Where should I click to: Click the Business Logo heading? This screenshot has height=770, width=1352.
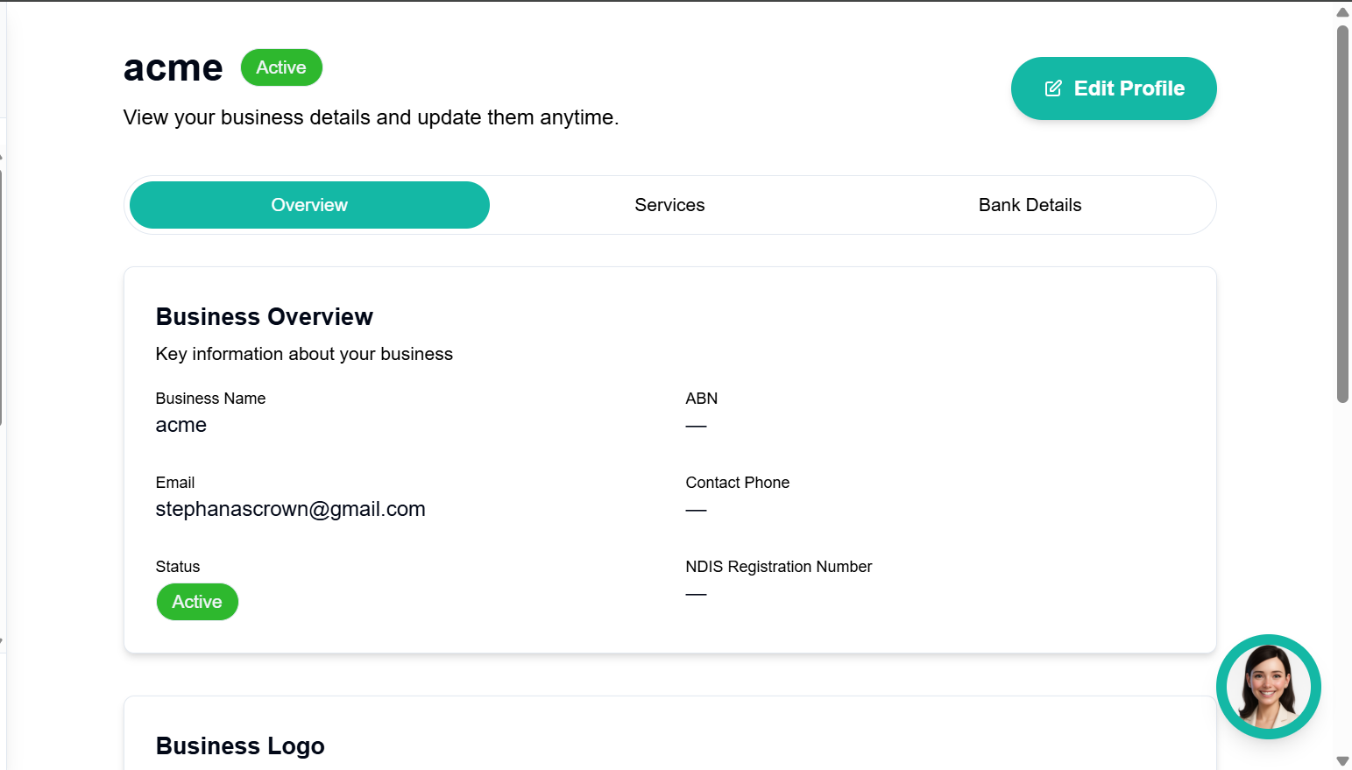click(x=240, y=745)
